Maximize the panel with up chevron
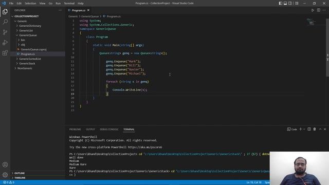 click(320, 129)
